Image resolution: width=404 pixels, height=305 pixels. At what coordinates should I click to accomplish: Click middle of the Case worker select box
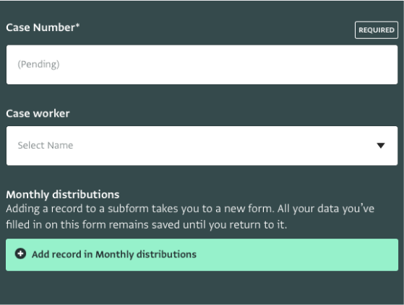click(x=202, y=146)
